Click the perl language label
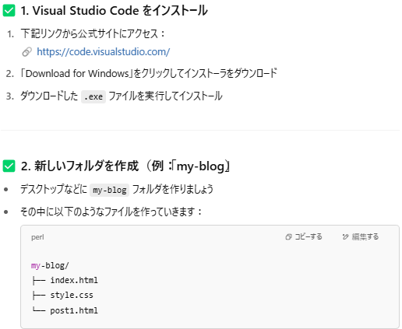Screen dimensions: 402x329 click(37, 237)
